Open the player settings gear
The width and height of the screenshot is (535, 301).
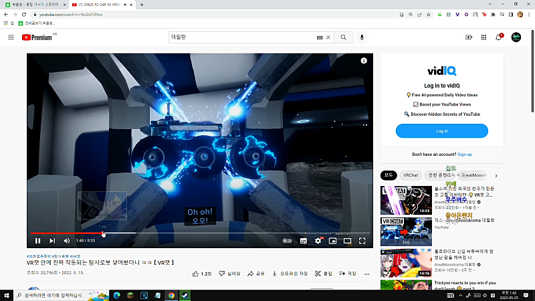click(x=318, y=241)
